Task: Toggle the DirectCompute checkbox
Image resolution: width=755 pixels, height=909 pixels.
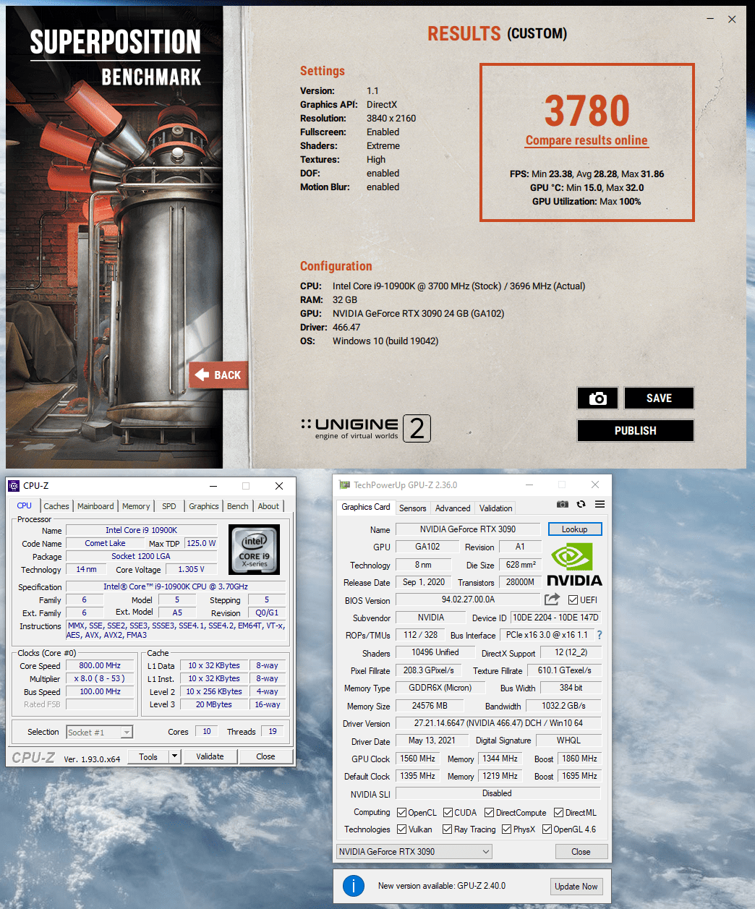Action: 489,812
